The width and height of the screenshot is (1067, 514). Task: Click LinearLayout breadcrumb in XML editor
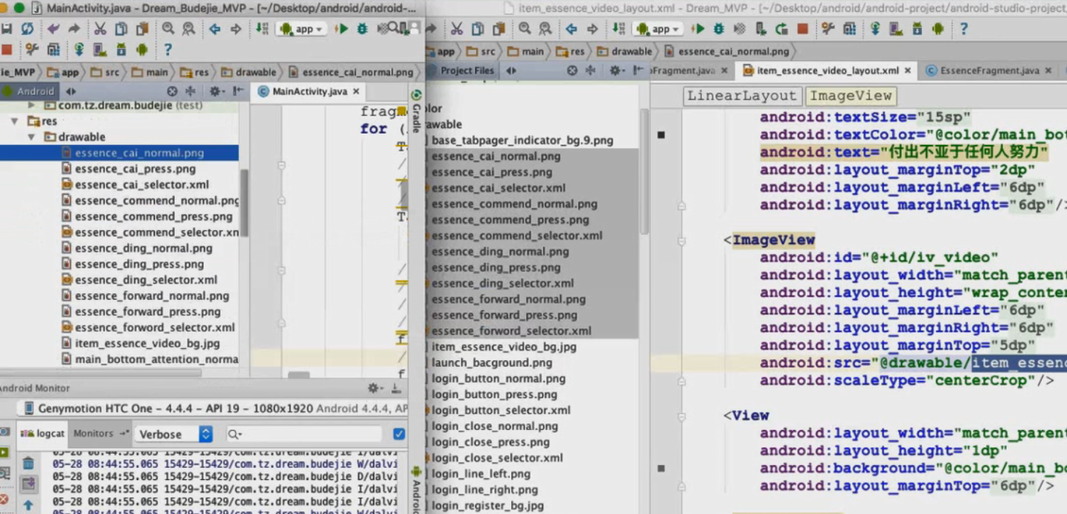[741, 96]
